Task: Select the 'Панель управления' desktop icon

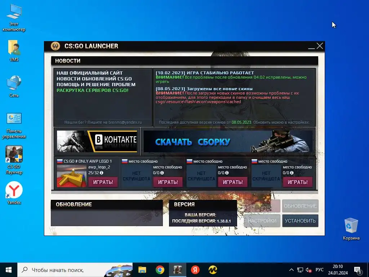Action: 14,126
